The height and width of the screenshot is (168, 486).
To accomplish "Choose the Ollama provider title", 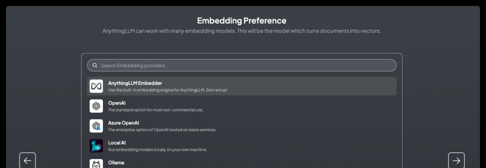I will click(x=116, y=163).
